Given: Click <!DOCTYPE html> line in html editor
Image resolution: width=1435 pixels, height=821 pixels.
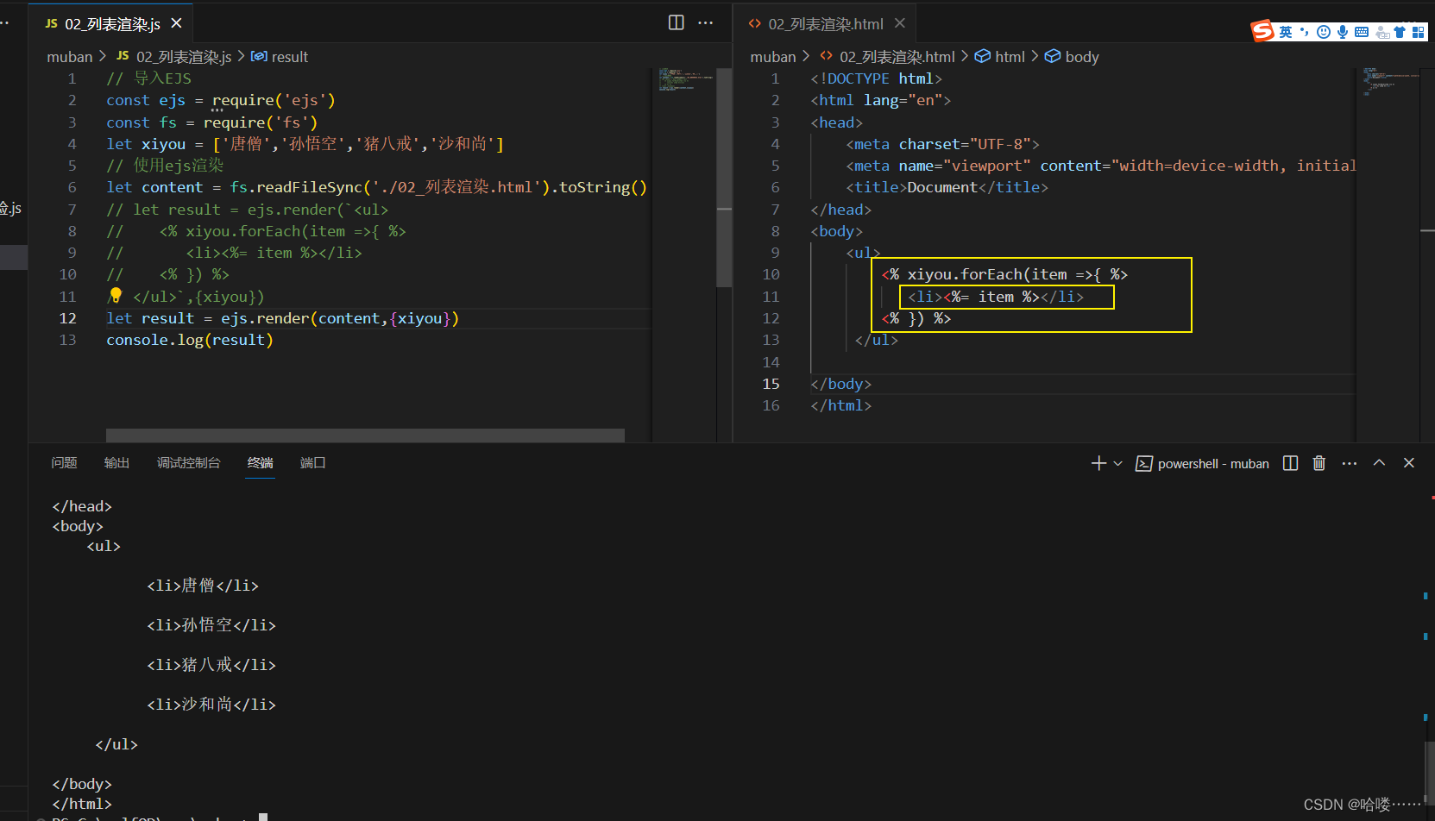Looking at the screenshot, I should coord(876,78).
